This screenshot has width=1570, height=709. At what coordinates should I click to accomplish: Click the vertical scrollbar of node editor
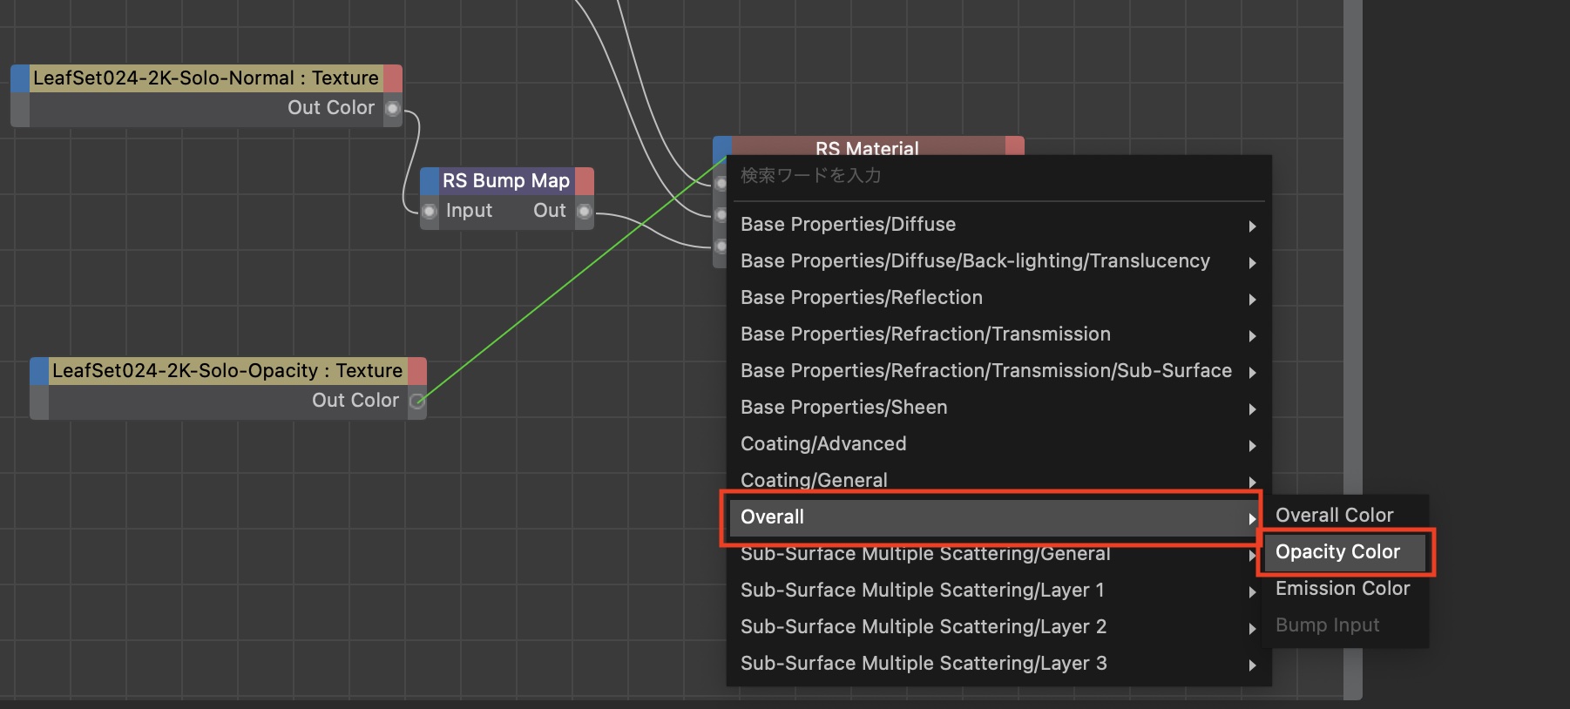[1352, 348]
